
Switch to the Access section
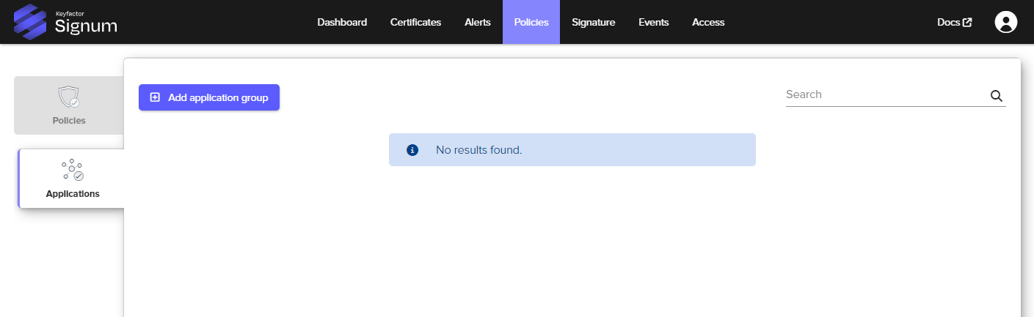[x=708, y=23]
